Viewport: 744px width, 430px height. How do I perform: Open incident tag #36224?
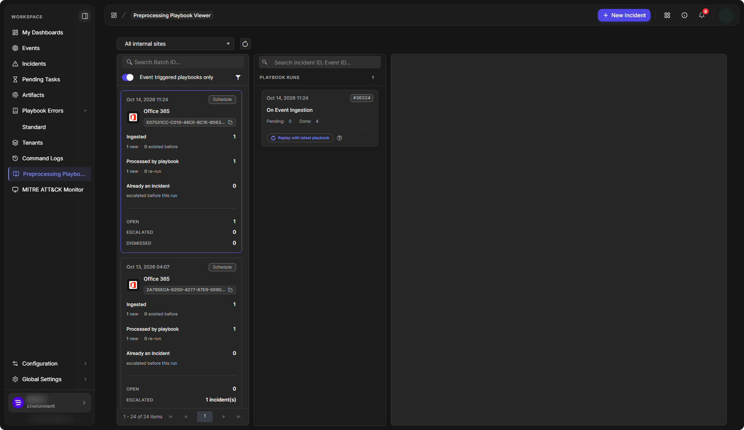[362, 98]
